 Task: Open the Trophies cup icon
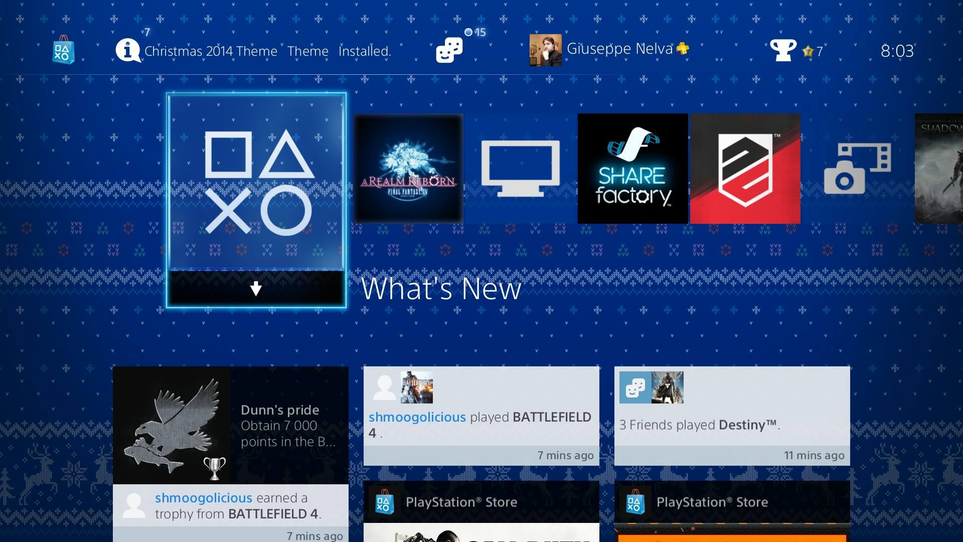(x=783, y=50)
